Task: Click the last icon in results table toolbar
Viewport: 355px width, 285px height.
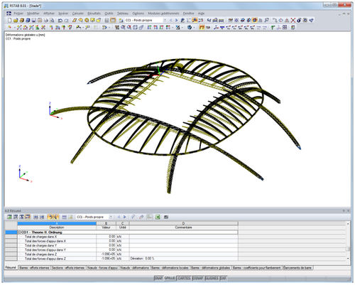Action: 166,217
